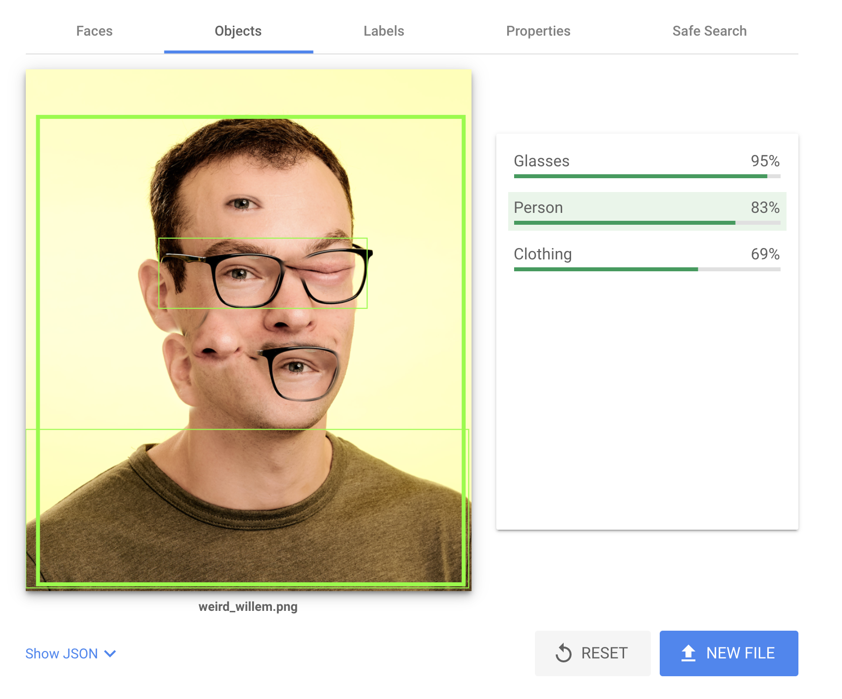This screenshot has height=699, width=842.
Task: Click the analyzed portrait image
Action: [249, 330]
